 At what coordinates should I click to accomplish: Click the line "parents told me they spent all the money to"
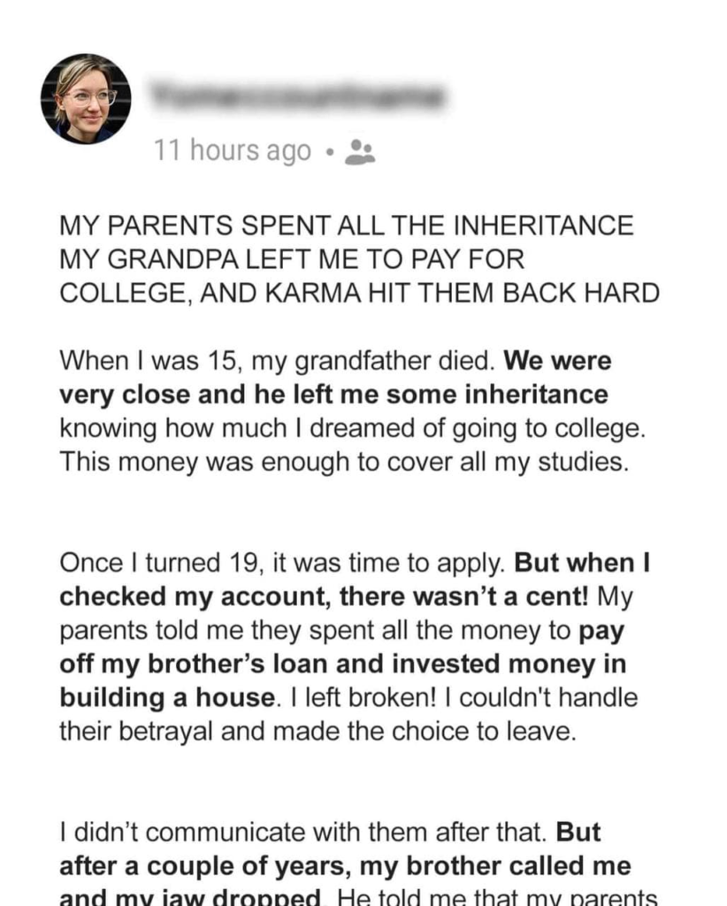coord(316,631)
